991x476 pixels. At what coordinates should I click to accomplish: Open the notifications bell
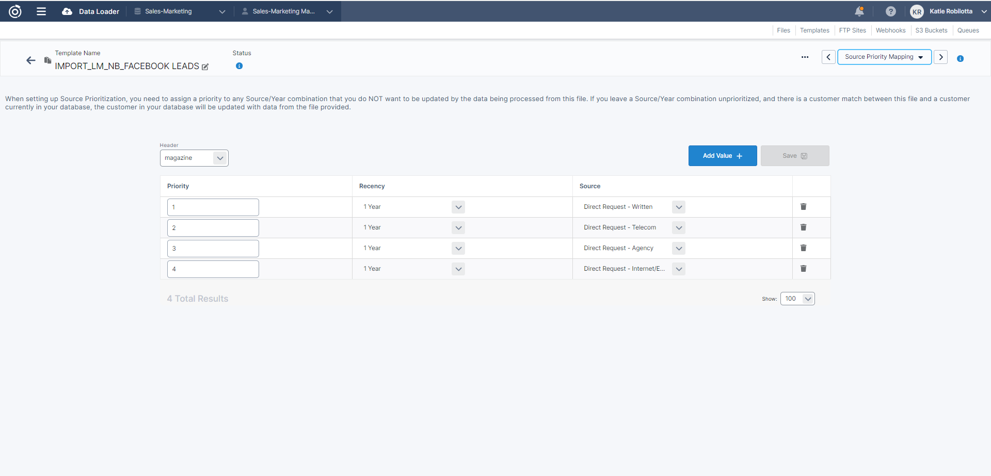859,11
